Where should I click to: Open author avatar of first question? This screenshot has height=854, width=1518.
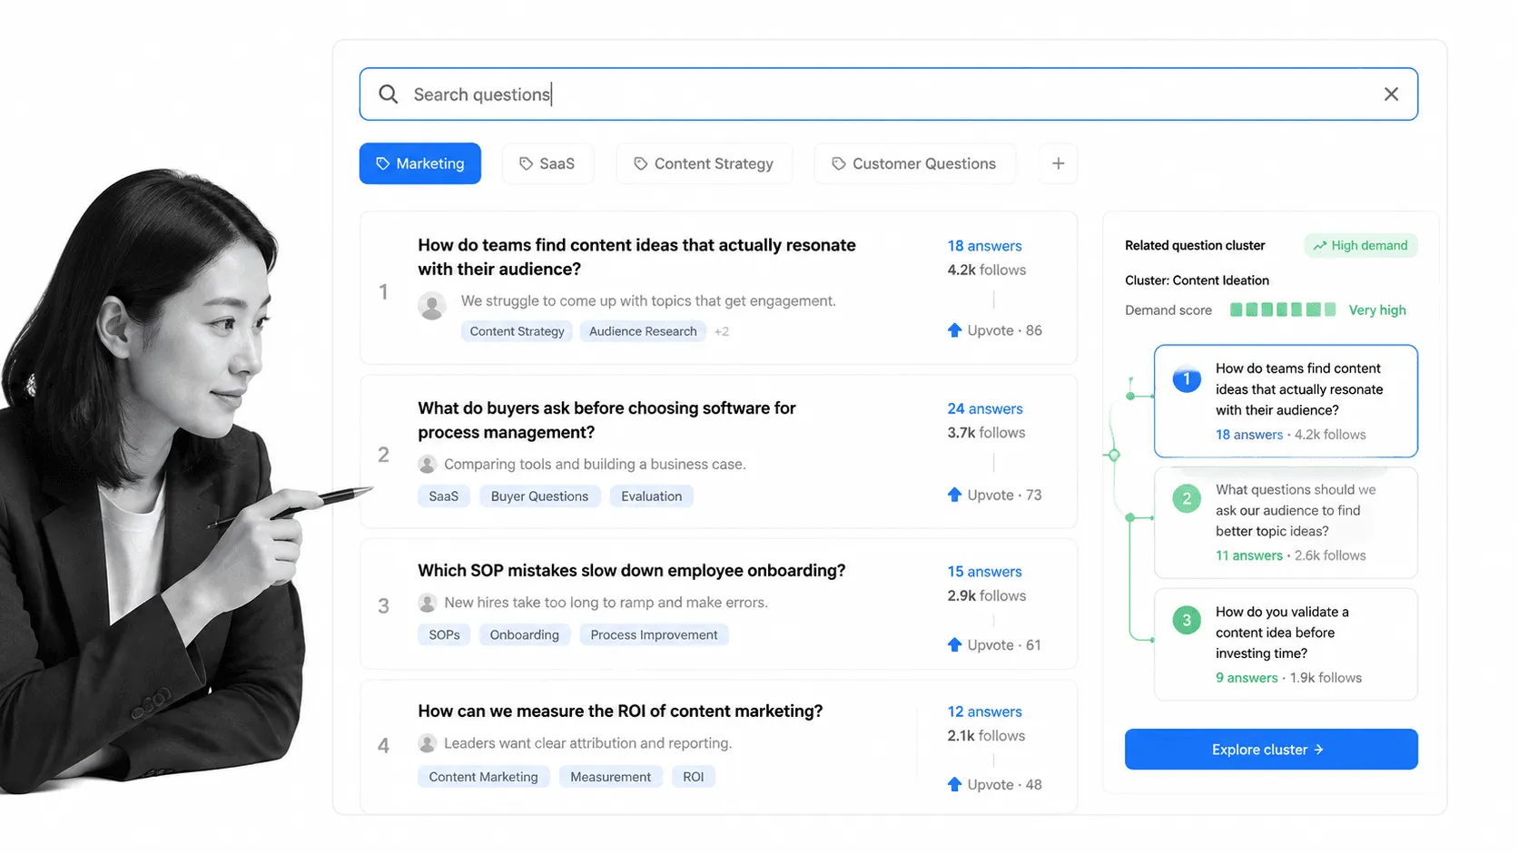click(432, 305)
